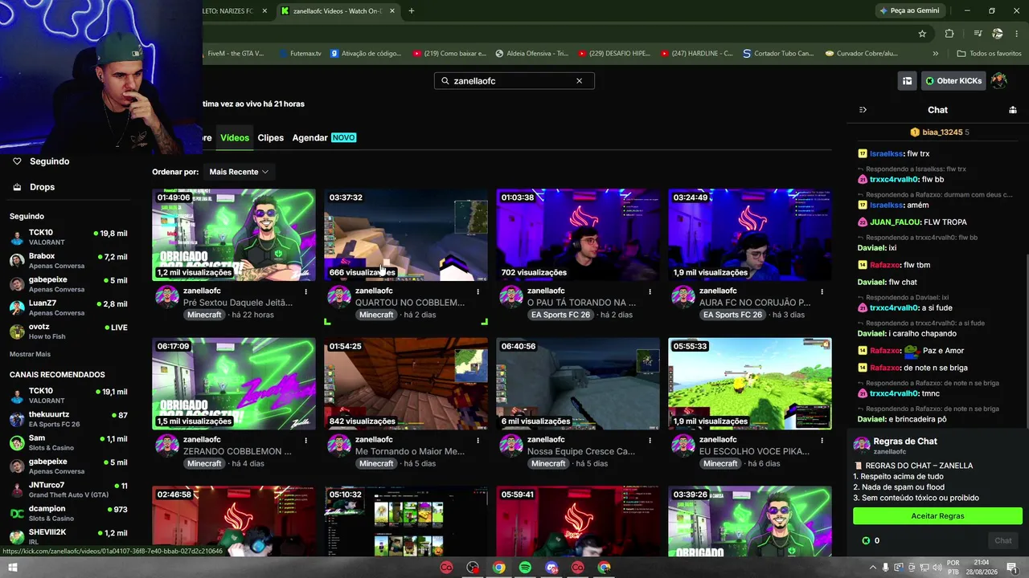Open the Chrome extensions puzzle icon
Viewport: 1029px width, 578px height.
click(949, 34)
